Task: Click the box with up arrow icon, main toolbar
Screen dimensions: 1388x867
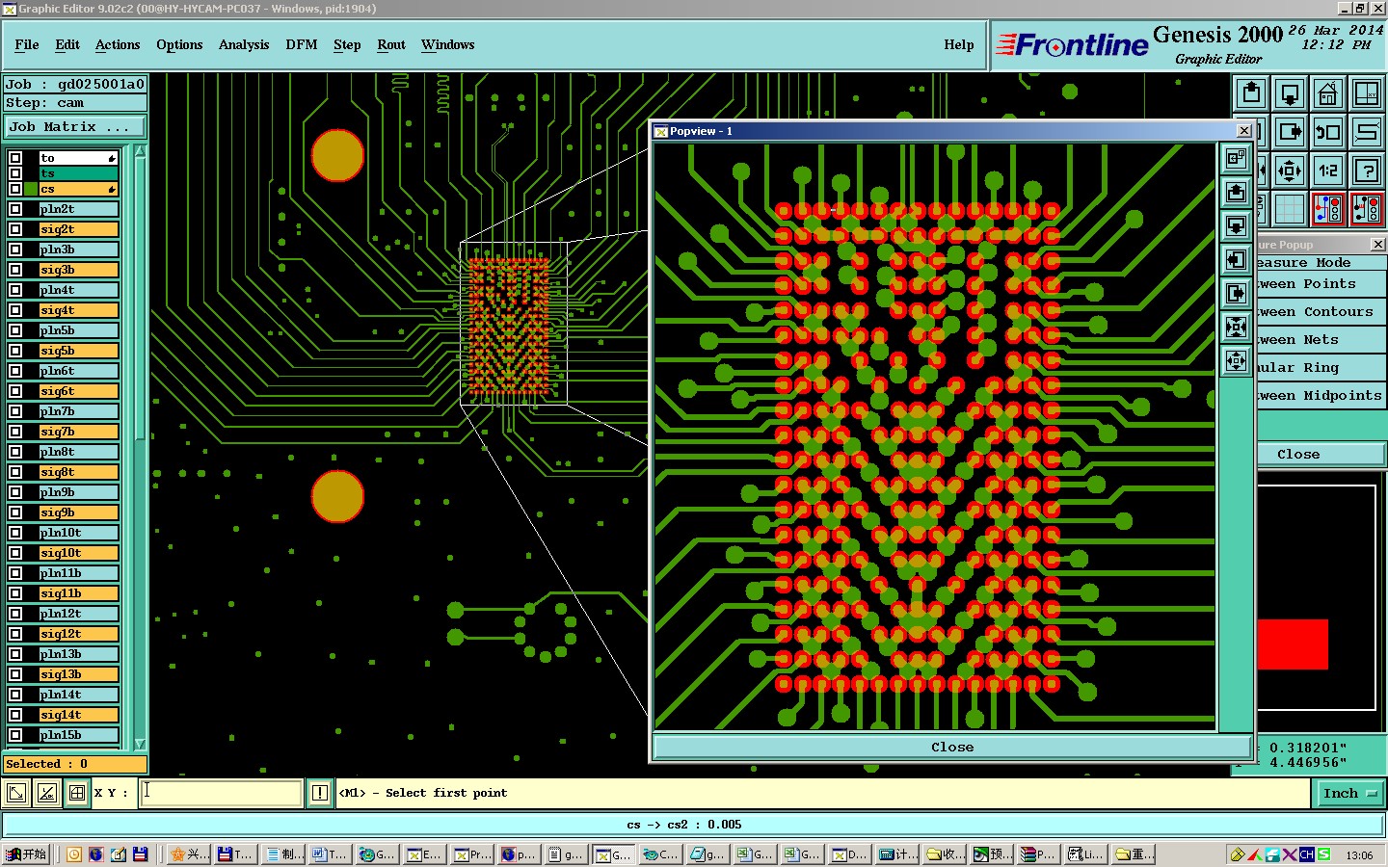Action: point(1251,94)
